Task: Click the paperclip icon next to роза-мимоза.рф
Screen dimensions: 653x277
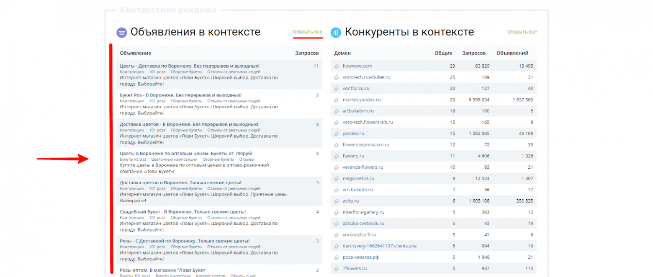Action: coord(336,257)
